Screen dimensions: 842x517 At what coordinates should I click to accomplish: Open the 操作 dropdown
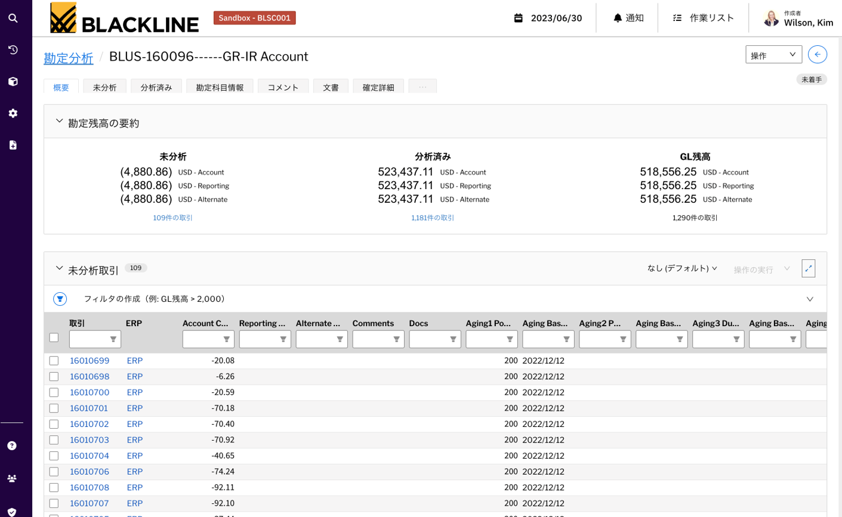[x=773, y=55]
